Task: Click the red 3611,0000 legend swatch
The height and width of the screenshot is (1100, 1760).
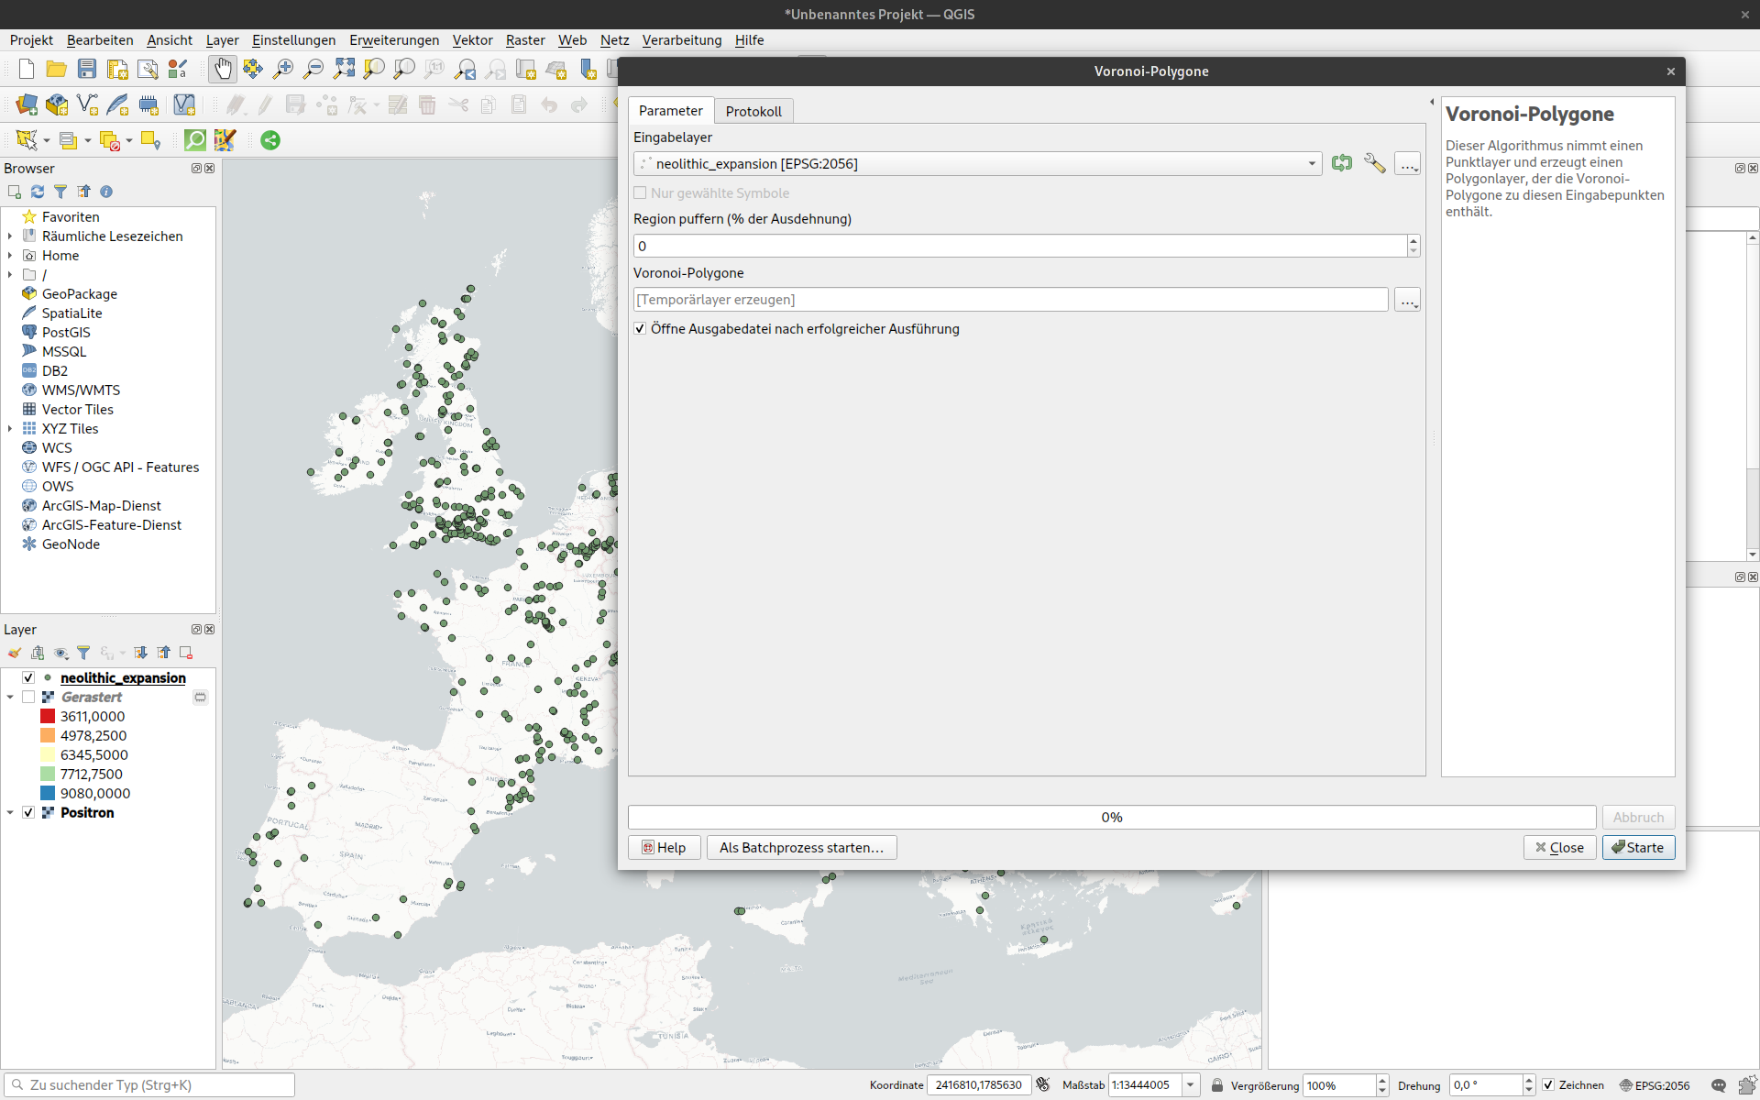Action: [x=48, y=717]
